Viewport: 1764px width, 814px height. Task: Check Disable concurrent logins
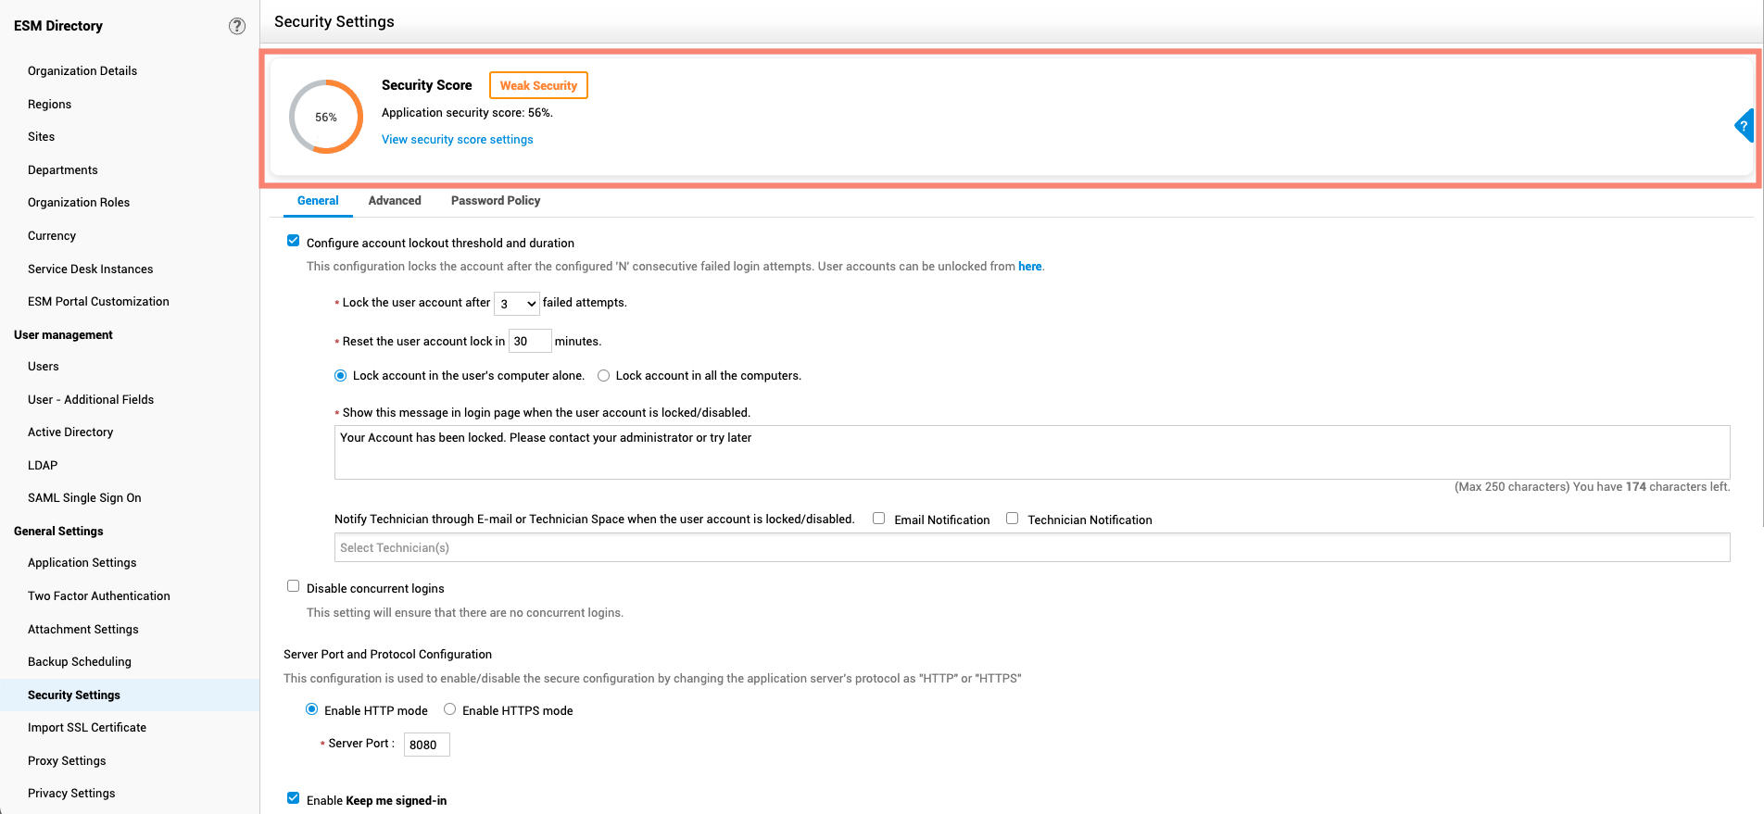[294, 586]
